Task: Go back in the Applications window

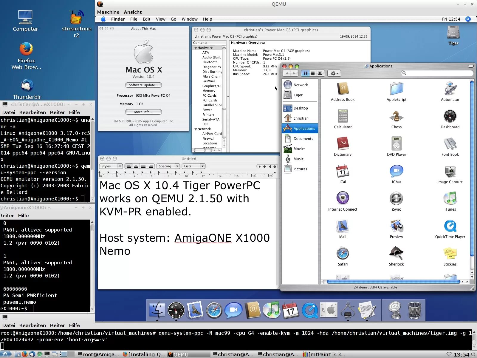Action: click(287, 73)
